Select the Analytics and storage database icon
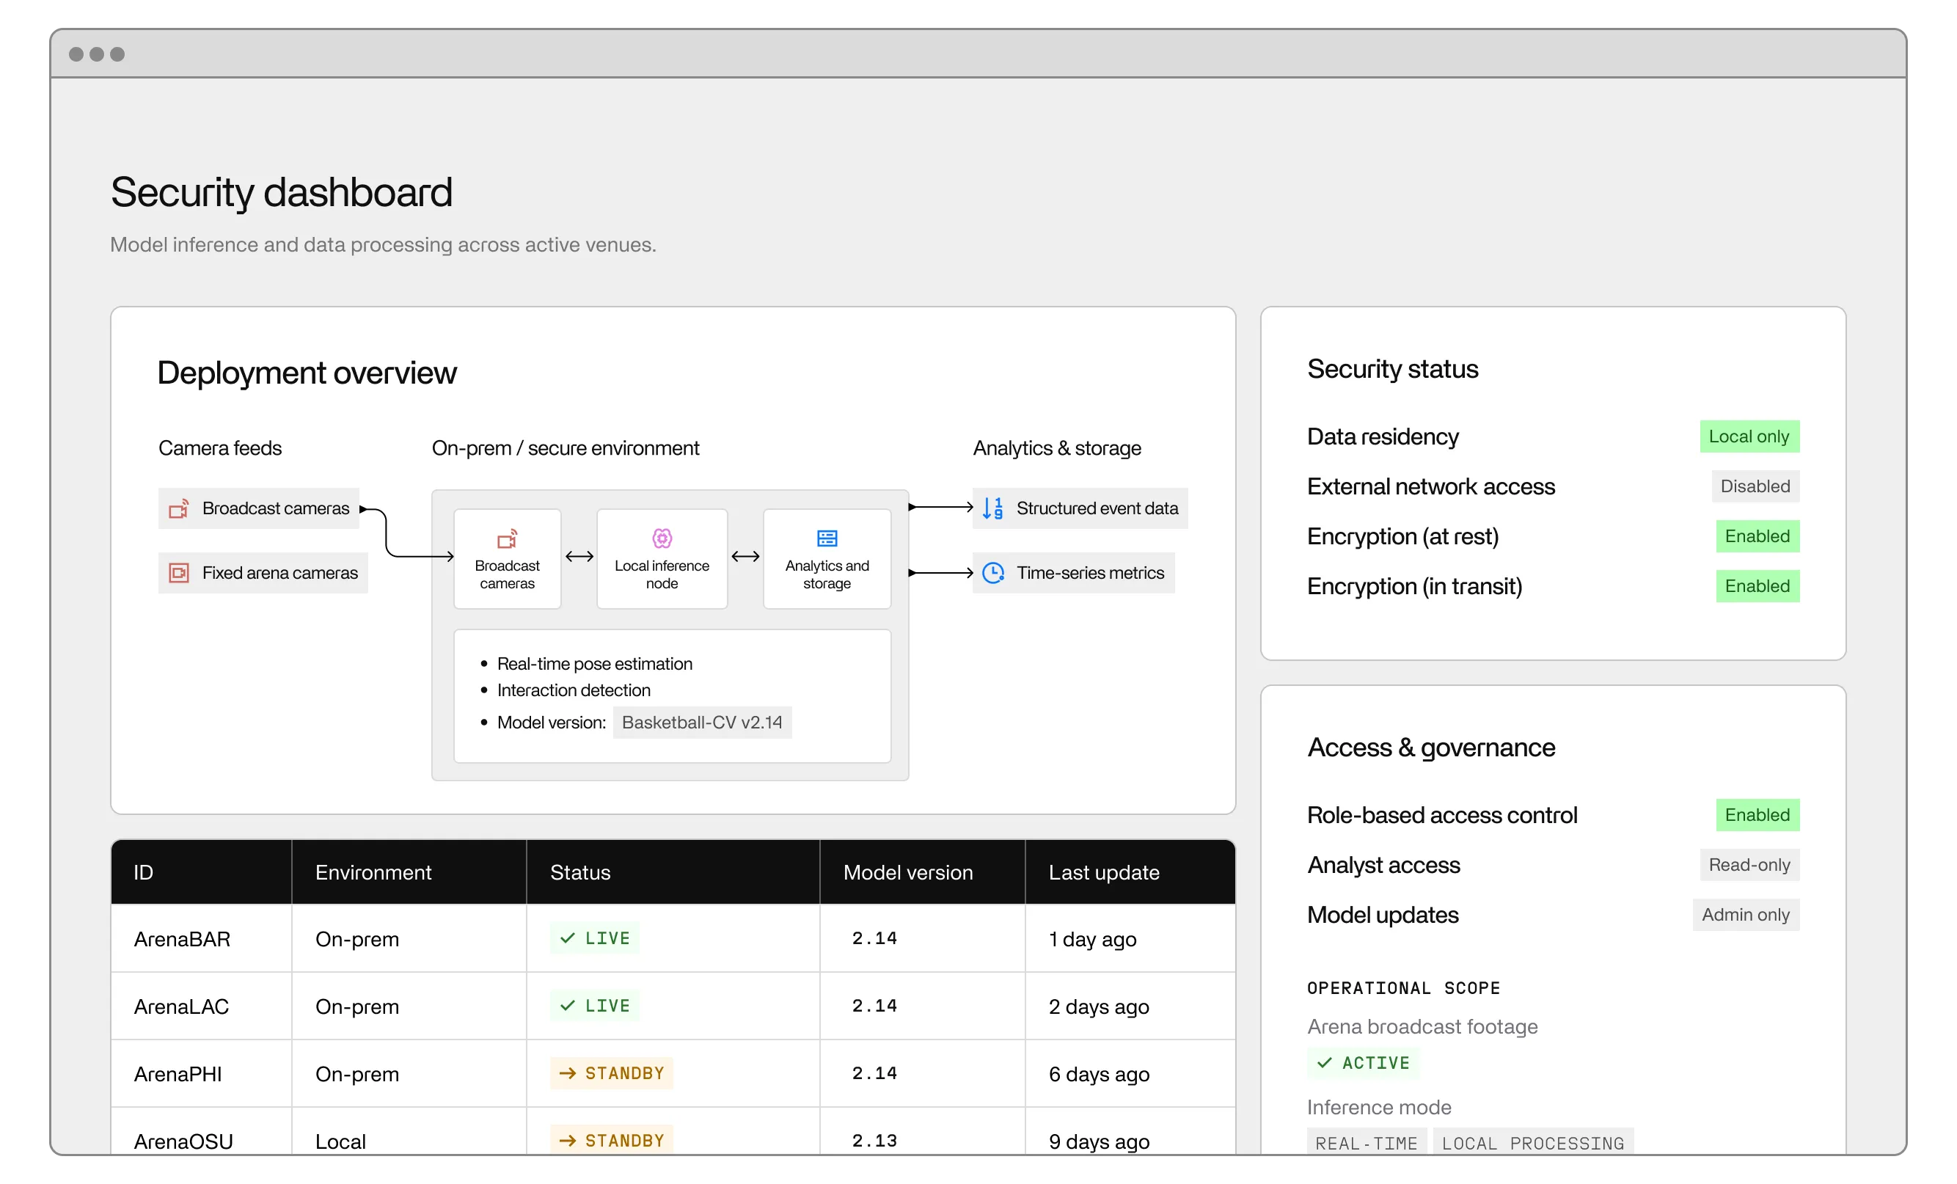 coord(827,537)
